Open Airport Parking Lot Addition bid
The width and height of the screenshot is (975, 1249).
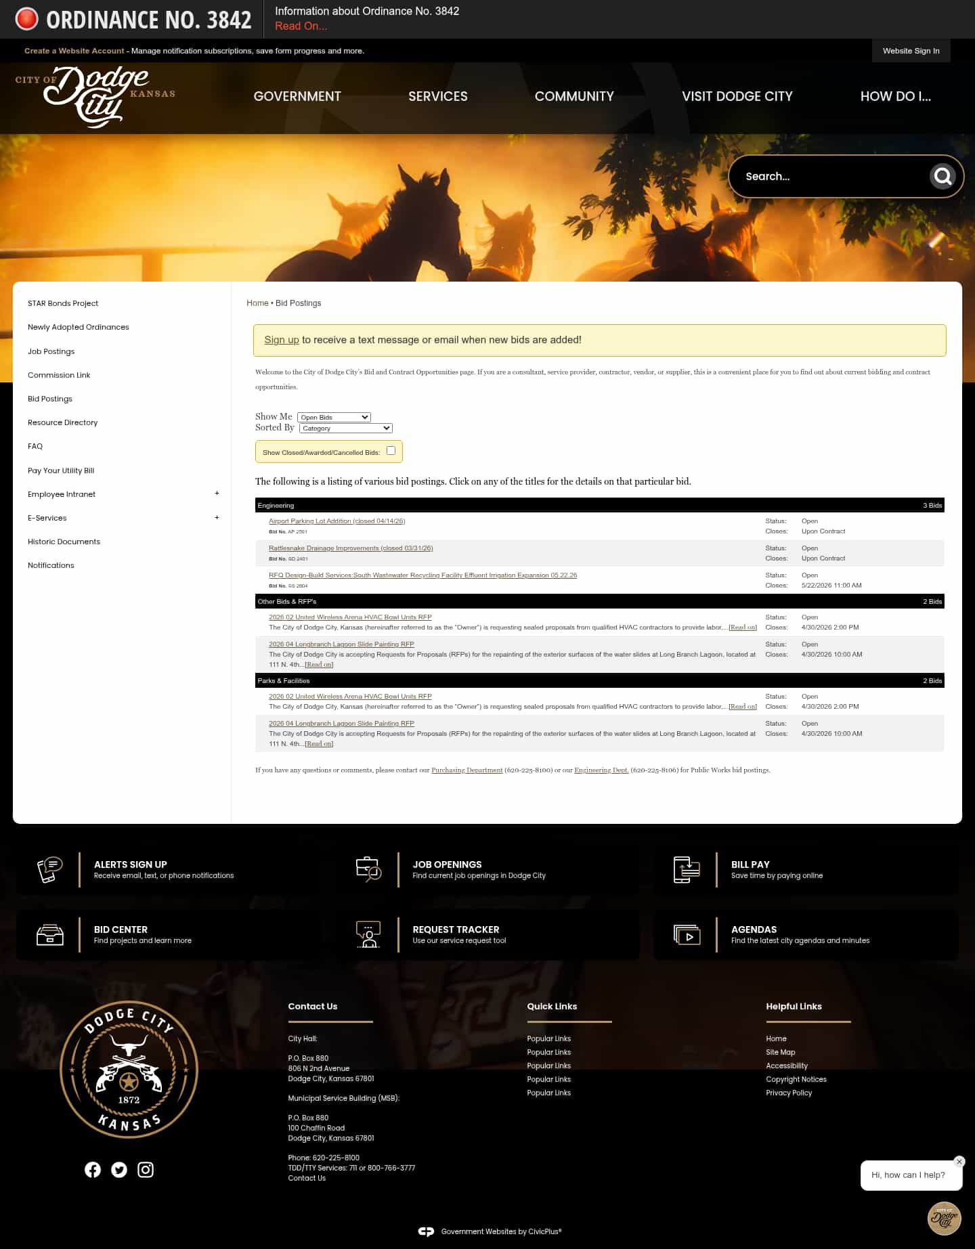pyautogui.click(x=337, y=521)
